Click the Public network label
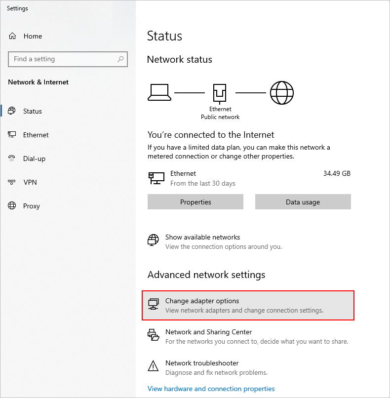390x398 pixels. click(220, 117)
